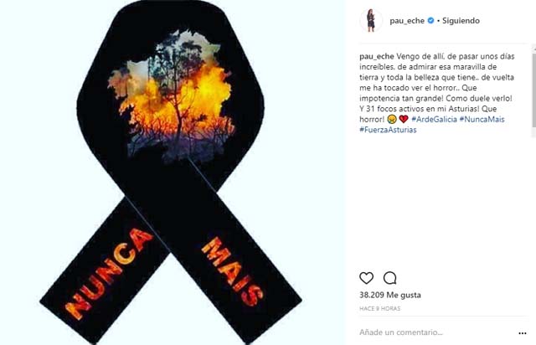The height and width of the screenshot is (345, 536).
Task: Open pau_eche profile picture
Action: pyautogui.click(x=371, y=20)
